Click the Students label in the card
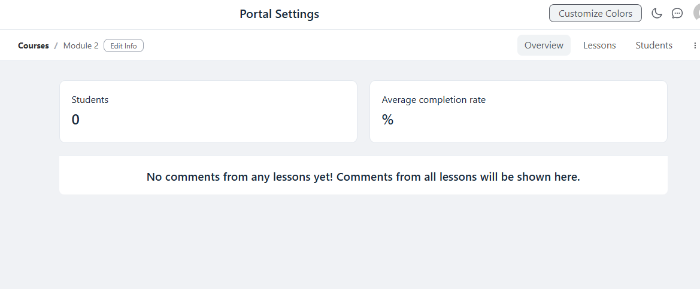Viewport: 700px width, 289px height. [90, 100]
